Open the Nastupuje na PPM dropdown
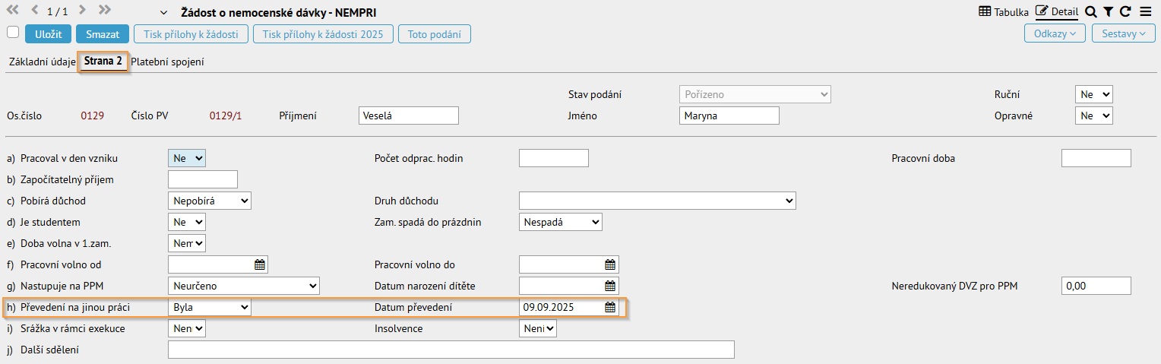The image size is (1161, 364). click(x=243, y=286)
